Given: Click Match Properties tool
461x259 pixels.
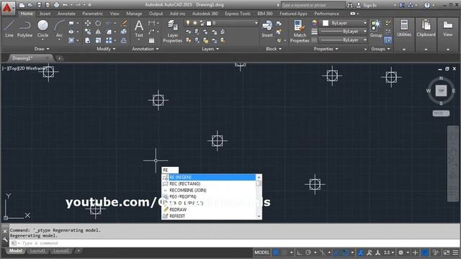Looking at the screenshot, I should point(300,32).
